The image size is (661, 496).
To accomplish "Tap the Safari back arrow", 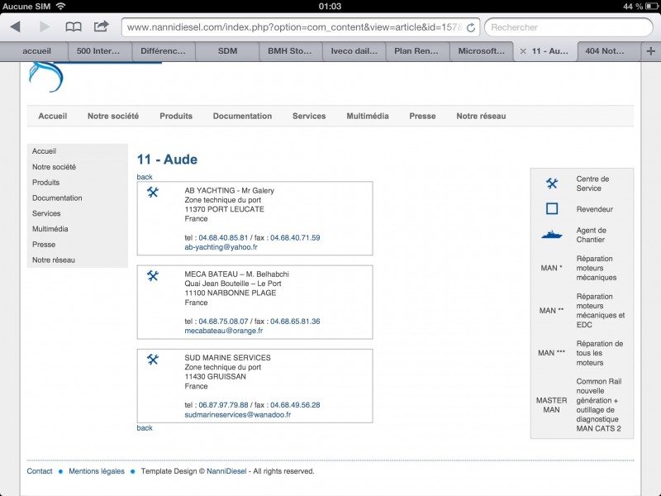I will [x=16, y=27].
